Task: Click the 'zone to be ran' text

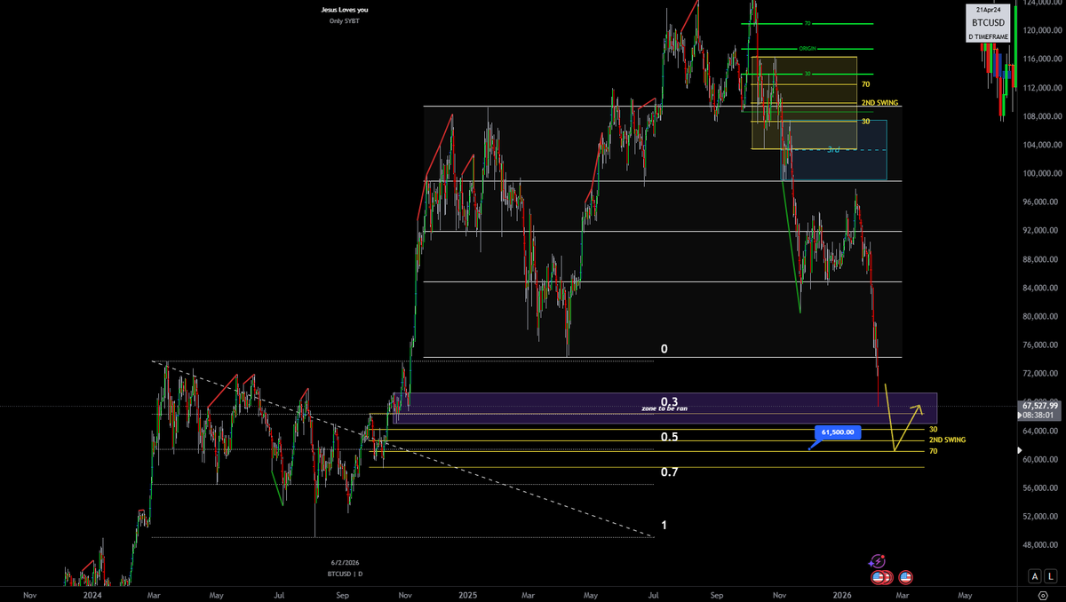Action: tap(664, 408)
